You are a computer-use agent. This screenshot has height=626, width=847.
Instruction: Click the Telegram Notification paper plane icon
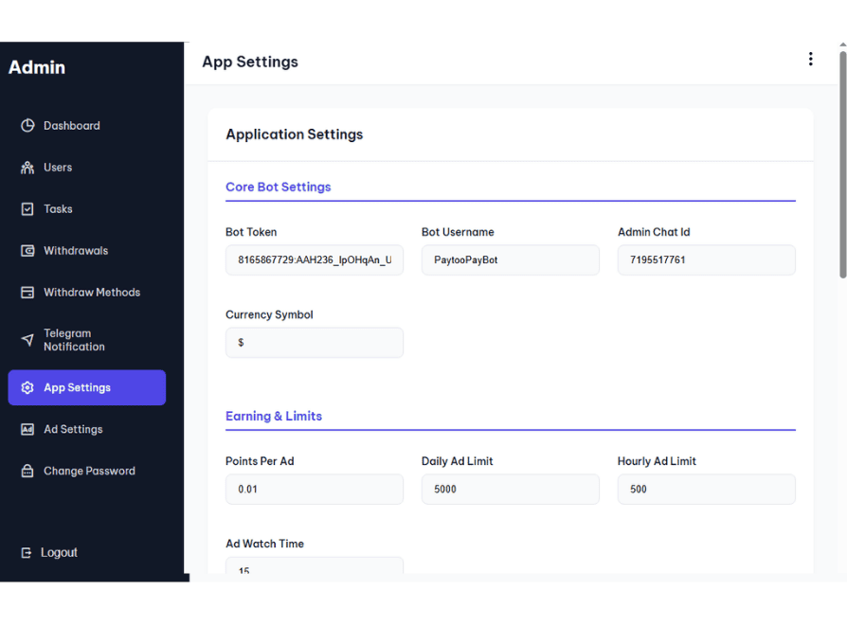click(x=27, y=340)
